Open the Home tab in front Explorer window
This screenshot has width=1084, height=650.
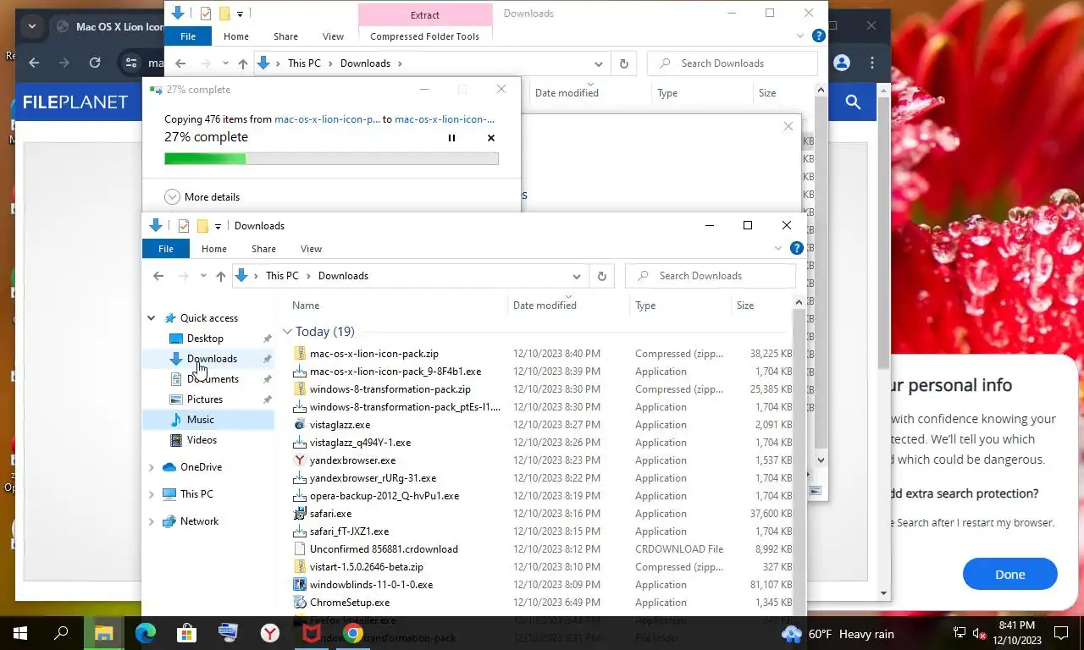tap(214, 249)
